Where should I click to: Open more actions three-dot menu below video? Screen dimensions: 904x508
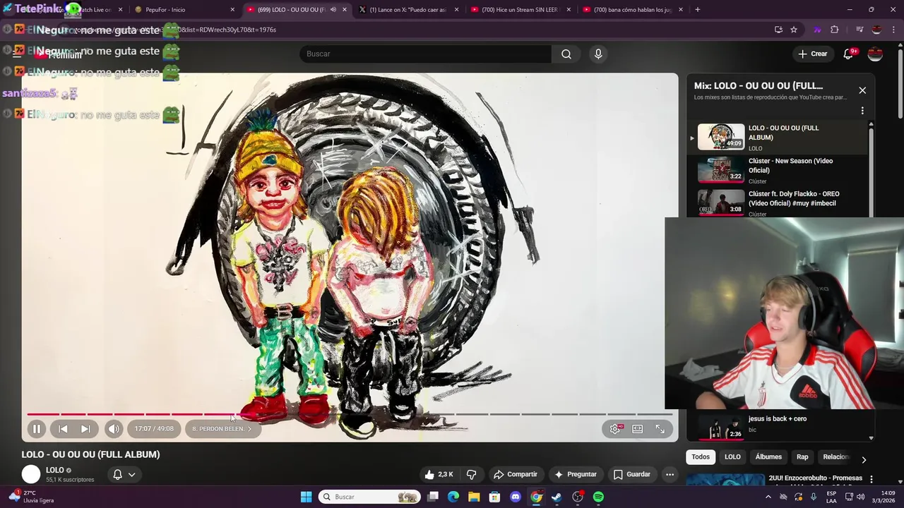pyautogui.click(x=670, y=474)
